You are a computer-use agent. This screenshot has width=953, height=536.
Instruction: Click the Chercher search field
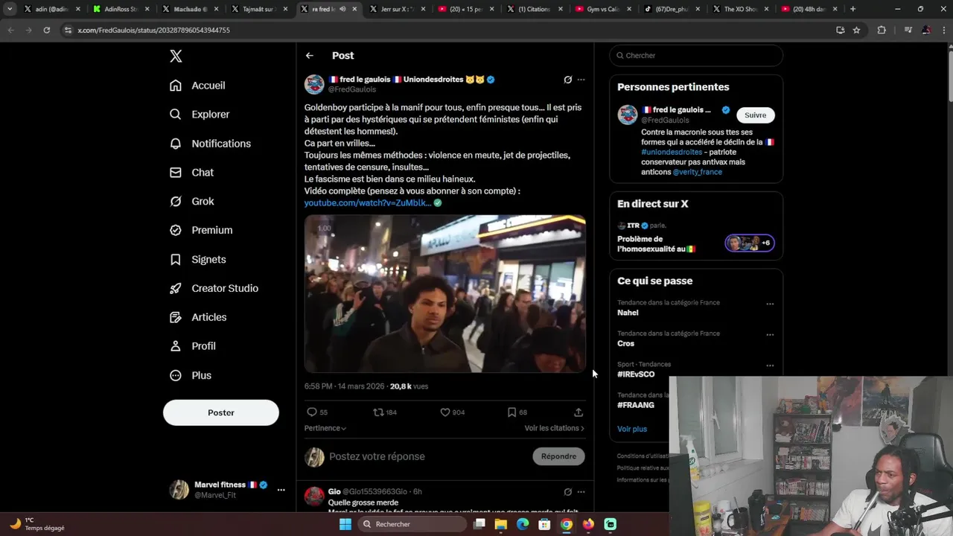696,56
